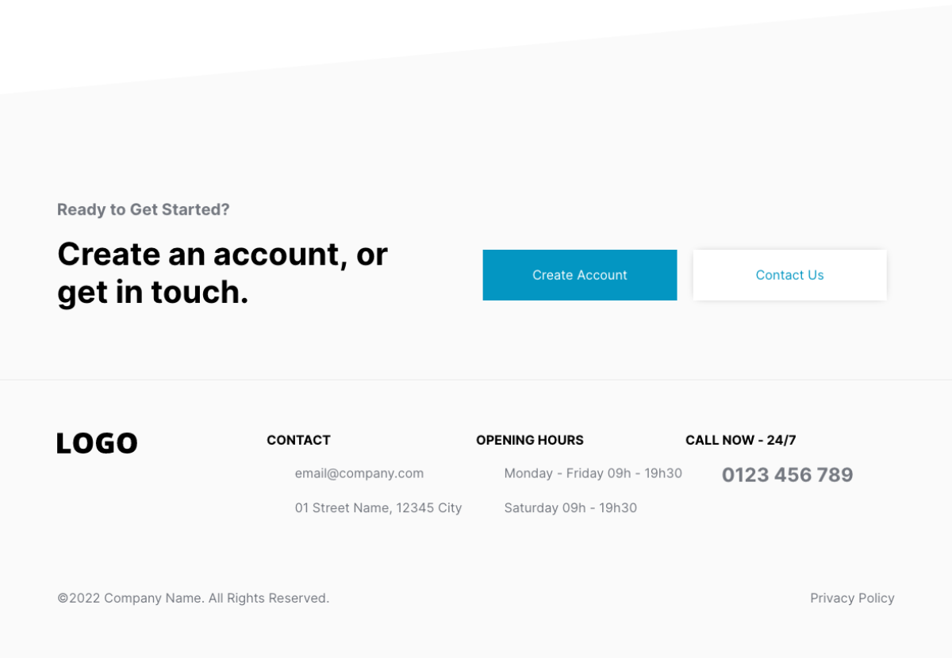
Task: Click the 'Create an account, or' headline line
Action: click(x=223, y=254)
